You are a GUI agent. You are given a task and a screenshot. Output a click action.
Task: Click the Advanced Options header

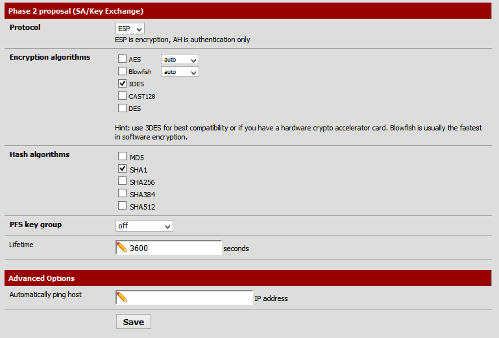tap(248, 278)
